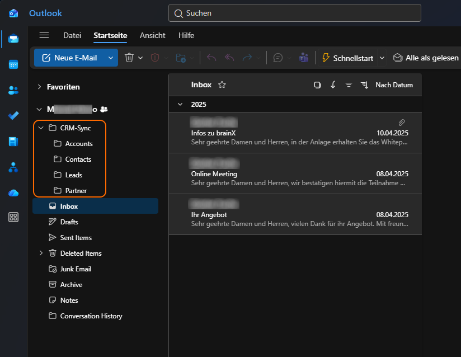Open the Word app icon in sidebar
This screenshot has width=461, height=357.
[13, 142]
